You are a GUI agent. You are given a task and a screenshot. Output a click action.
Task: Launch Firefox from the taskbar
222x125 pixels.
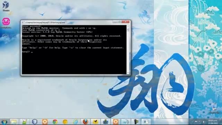(x=85, y=122)
